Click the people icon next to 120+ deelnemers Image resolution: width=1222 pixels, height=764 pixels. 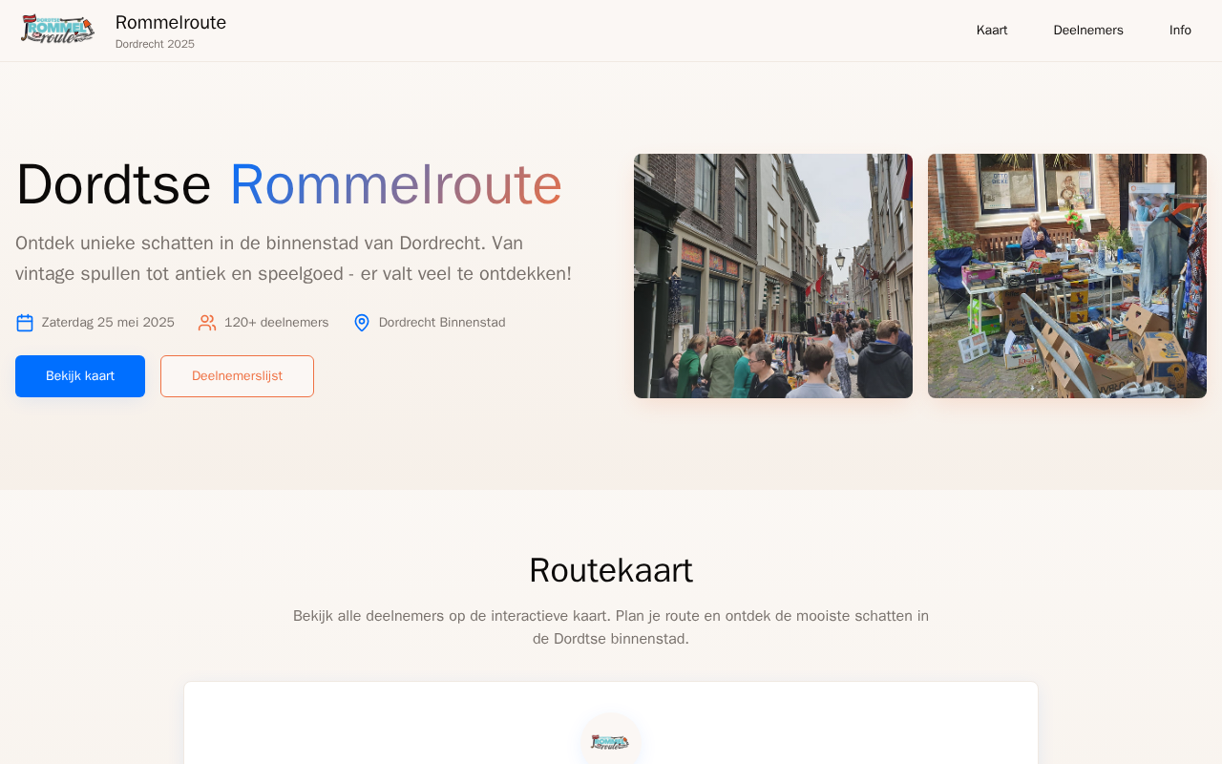pos(207,323)
